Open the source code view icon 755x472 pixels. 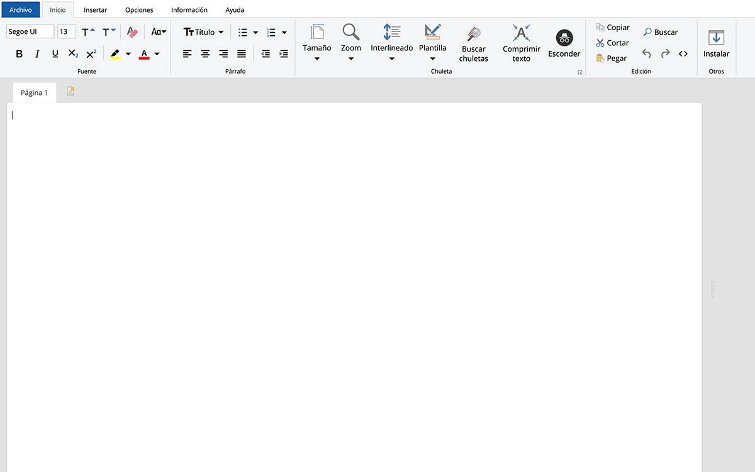point(683,54)
